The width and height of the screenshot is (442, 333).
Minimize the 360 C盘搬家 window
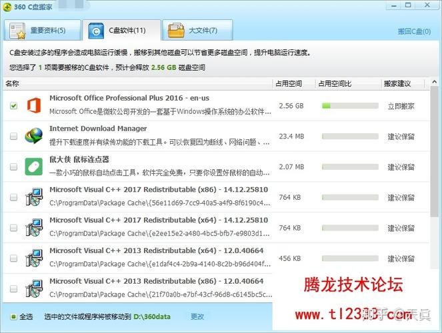pos(394,5)
